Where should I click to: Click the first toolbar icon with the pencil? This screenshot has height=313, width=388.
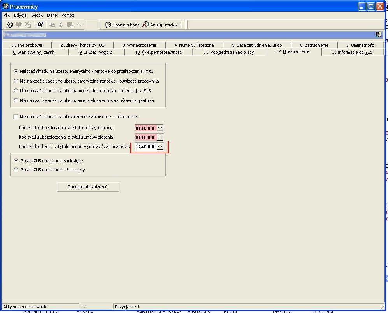10,25
